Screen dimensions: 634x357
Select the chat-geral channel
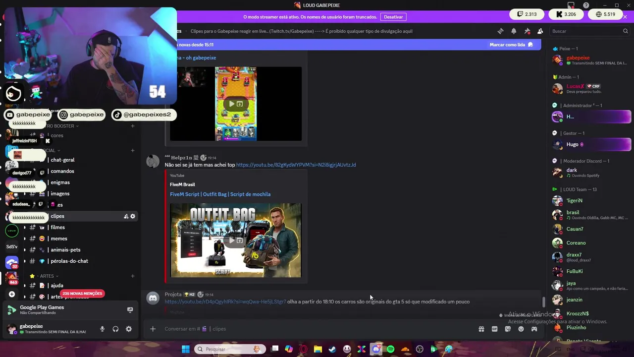pyautogui.click(x=80, y=160)
